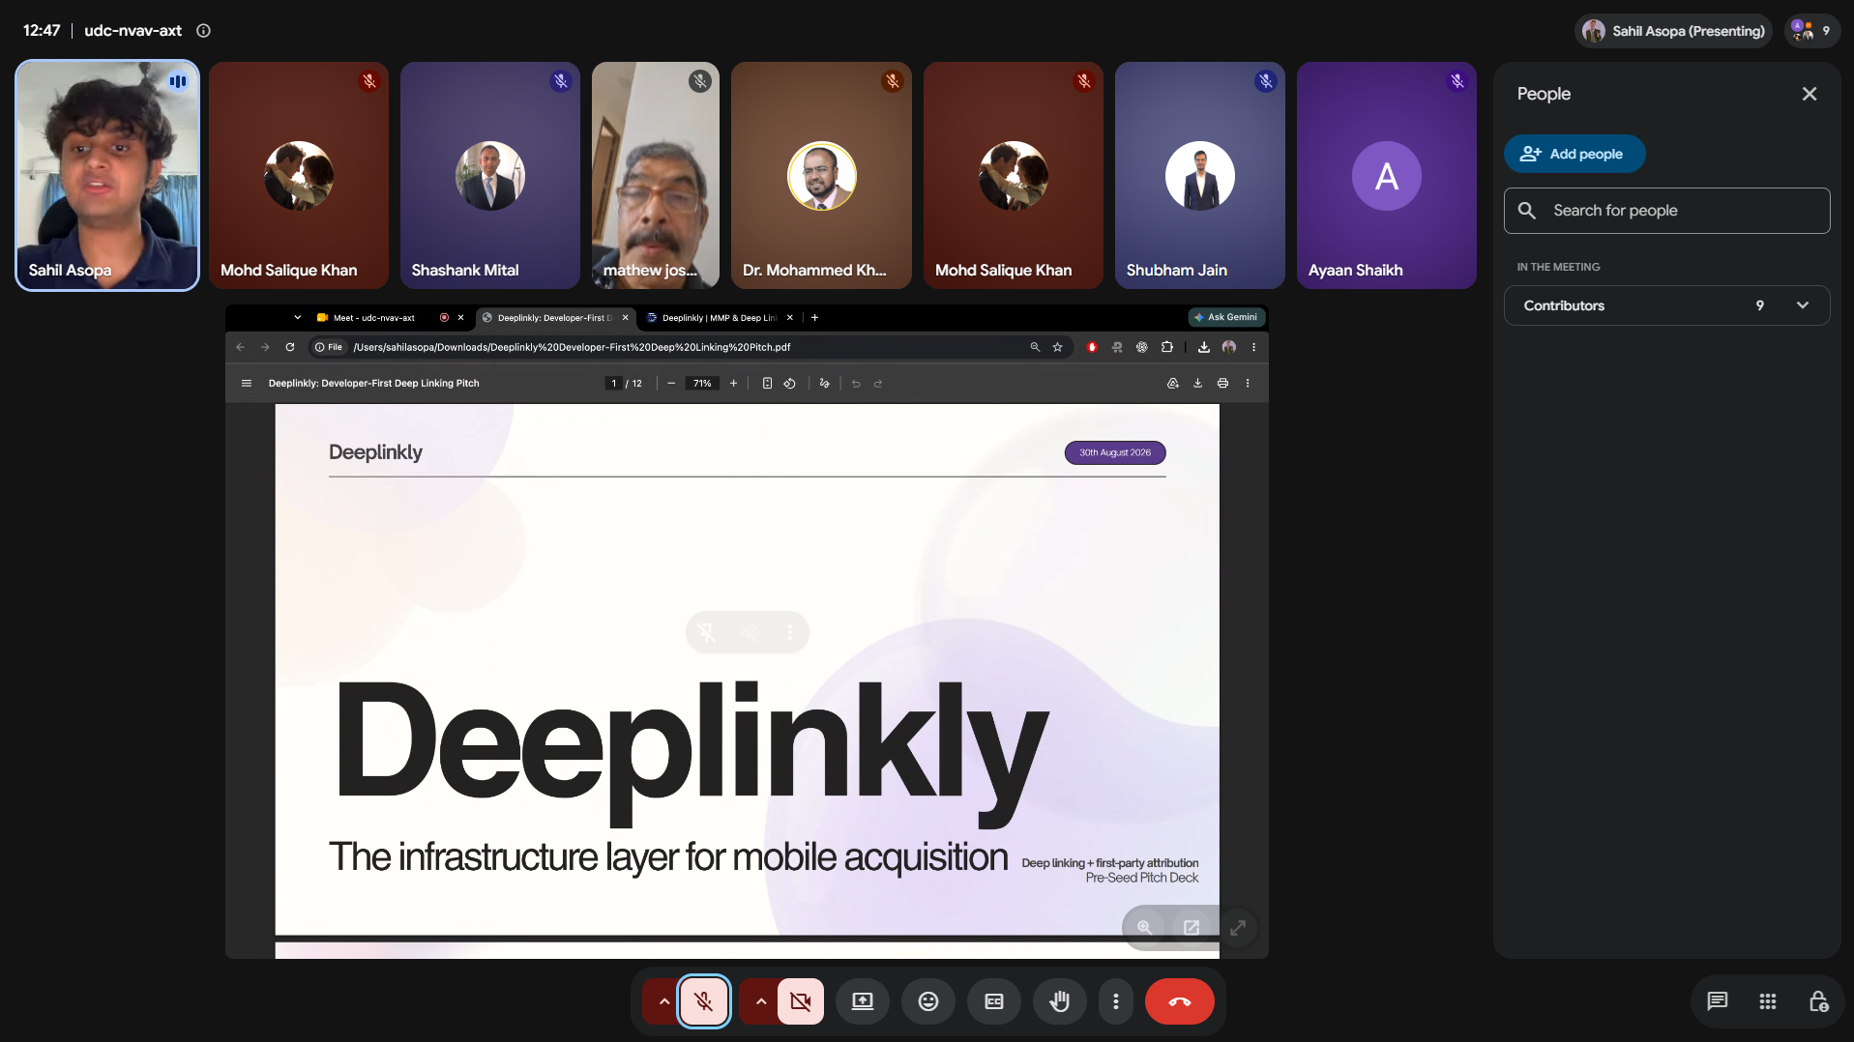Image resolution: width=1854 pixels, height=1042 pixels.
Task: Select Sahil Asopa's video tile
Action: (x=107, y=175)
